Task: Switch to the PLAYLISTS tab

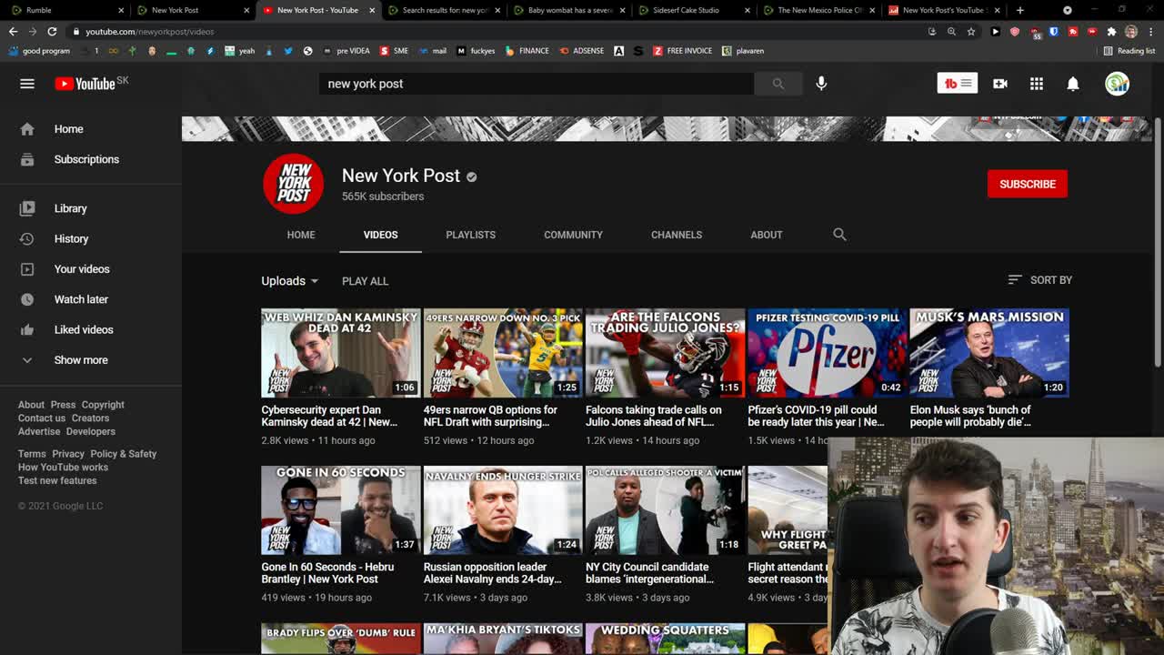Action: tap(470, 235)
